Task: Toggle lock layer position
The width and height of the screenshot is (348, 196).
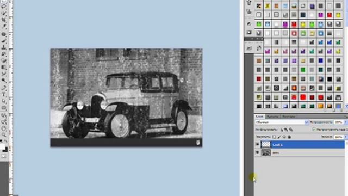Action: click(x=284, y=137)
